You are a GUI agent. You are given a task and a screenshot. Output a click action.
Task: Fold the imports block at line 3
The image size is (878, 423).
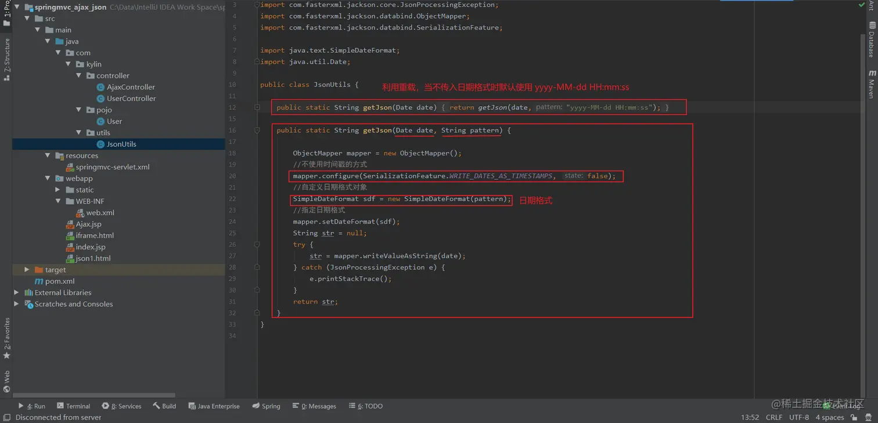tap(257, 5)
